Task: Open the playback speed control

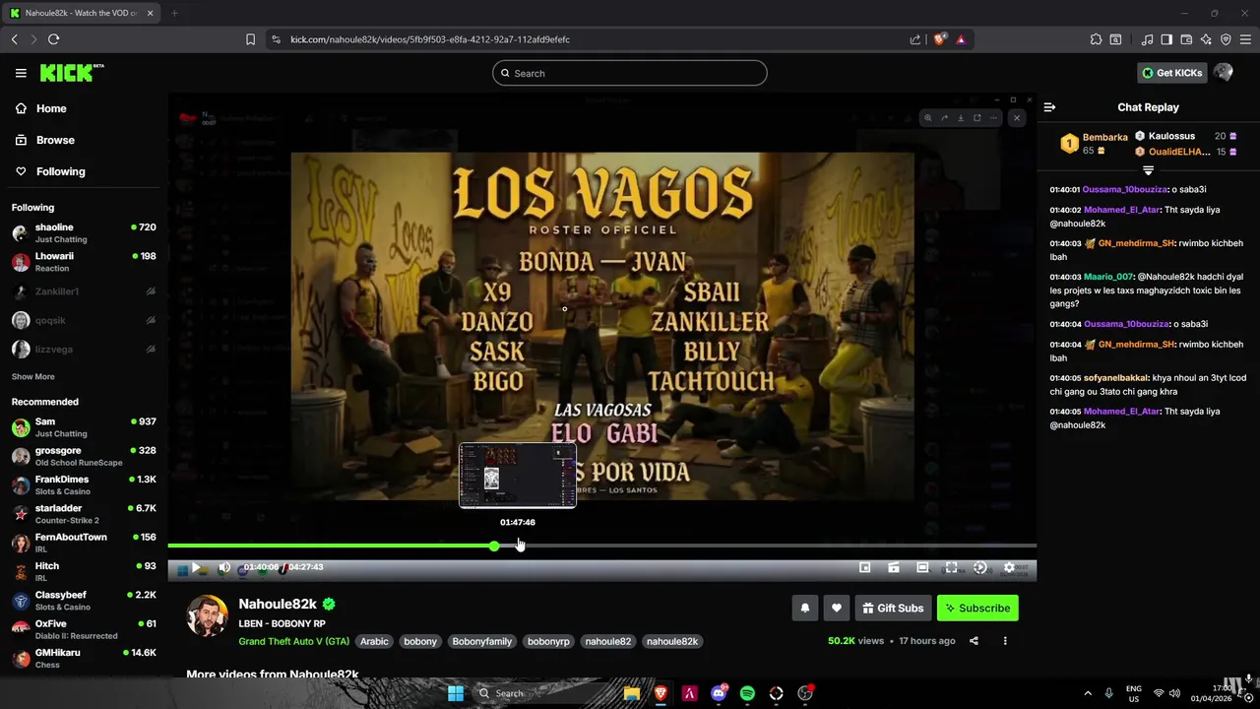Action: (980, 567)
